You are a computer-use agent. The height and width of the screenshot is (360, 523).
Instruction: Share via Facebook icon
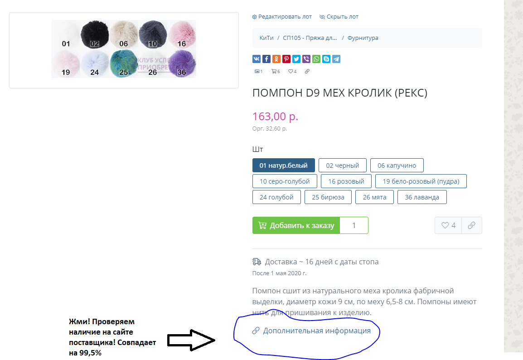tap(266, 59)
